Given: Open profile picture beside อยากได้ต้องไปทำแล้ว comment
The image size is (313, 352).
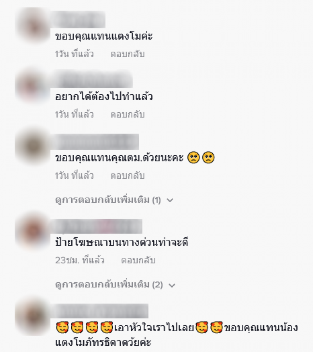Looking at the screenshot, I should (33, 86).
